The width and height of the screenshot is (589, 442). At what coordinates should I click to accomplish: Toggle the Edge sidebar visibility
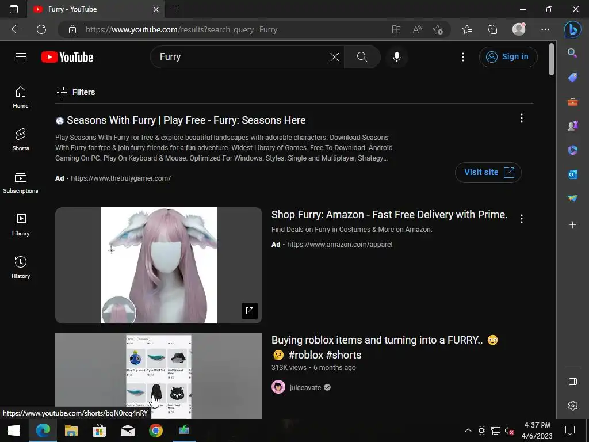click(572, 382)
